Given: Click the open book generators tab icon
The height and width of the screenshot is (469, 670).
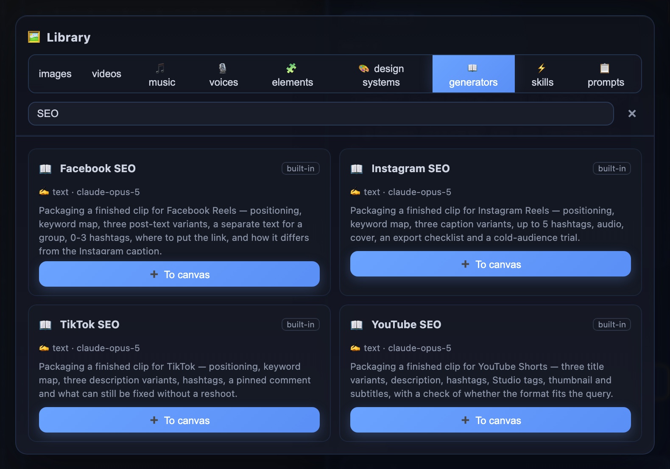Looking at the screenshot, I should coord(472,68).
